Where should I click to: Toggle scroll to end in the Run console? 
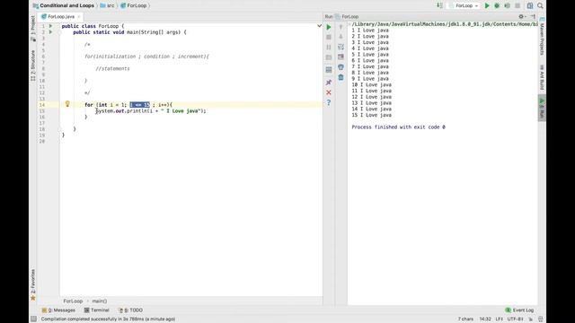click(x=341, y=57)
